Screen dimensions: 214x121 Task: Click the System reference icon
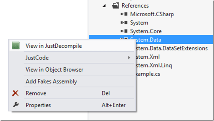click(x=124, y=23)
